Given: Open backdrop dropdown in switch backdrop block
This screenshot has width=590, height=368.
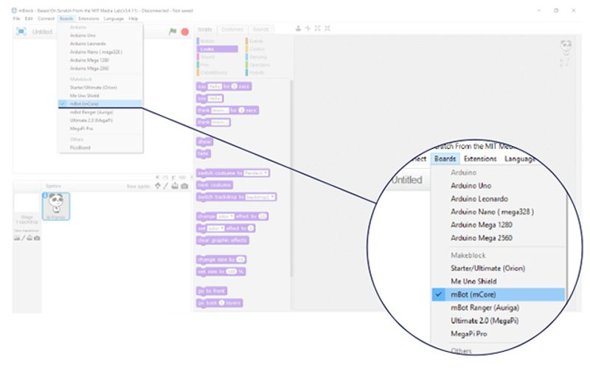Looking at the screenshot, I should click(260, 197).
